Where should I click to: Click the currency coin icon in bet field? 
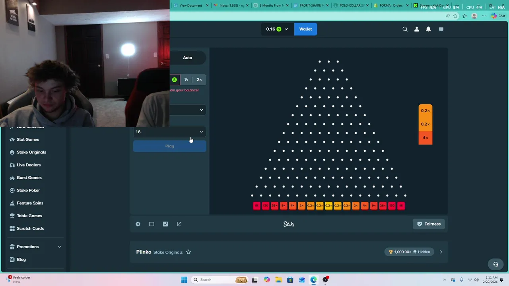[x=174, y=80]
